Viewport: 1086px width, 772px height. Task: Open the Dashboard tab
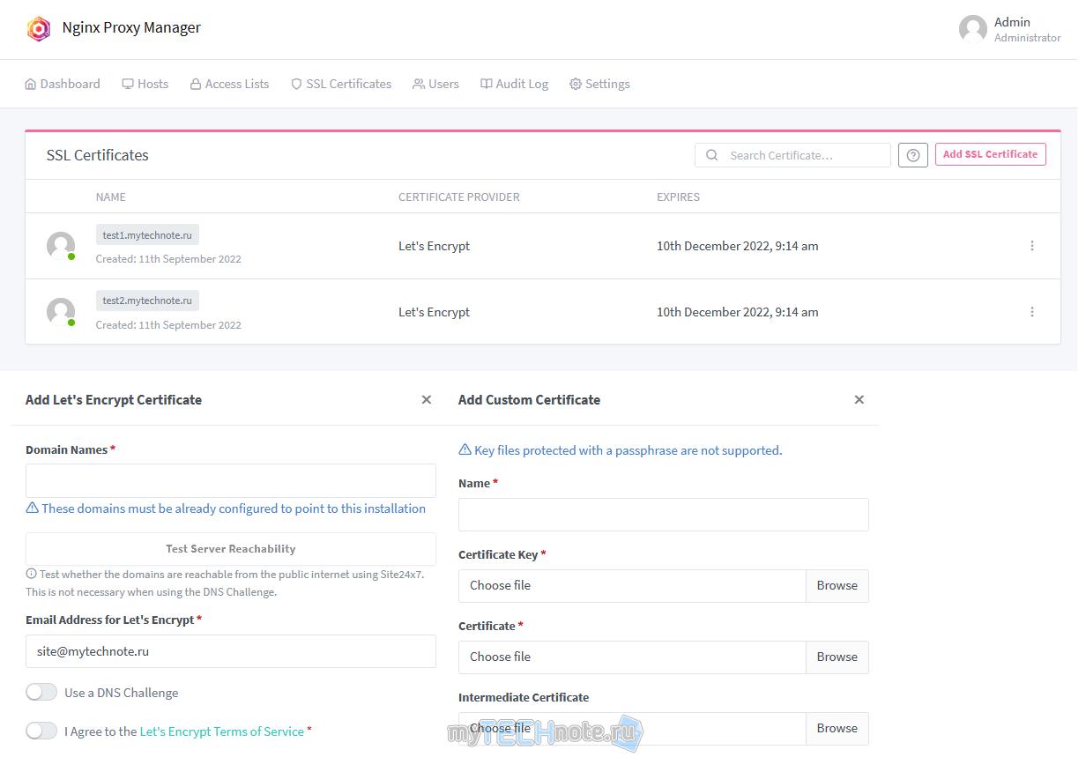pos(63,84)
